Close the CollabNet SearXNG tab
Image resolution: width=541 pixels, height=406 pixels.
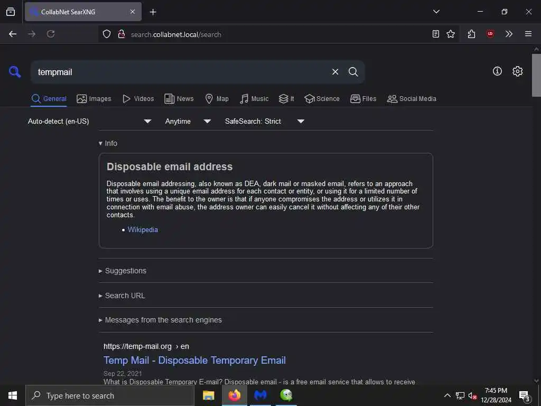[133, 12]
